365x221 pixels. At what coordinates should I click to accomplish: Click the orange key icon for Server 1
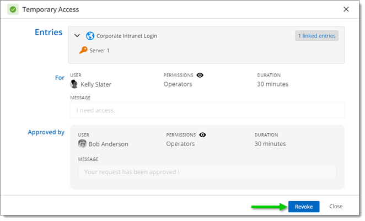coord(83,50)
